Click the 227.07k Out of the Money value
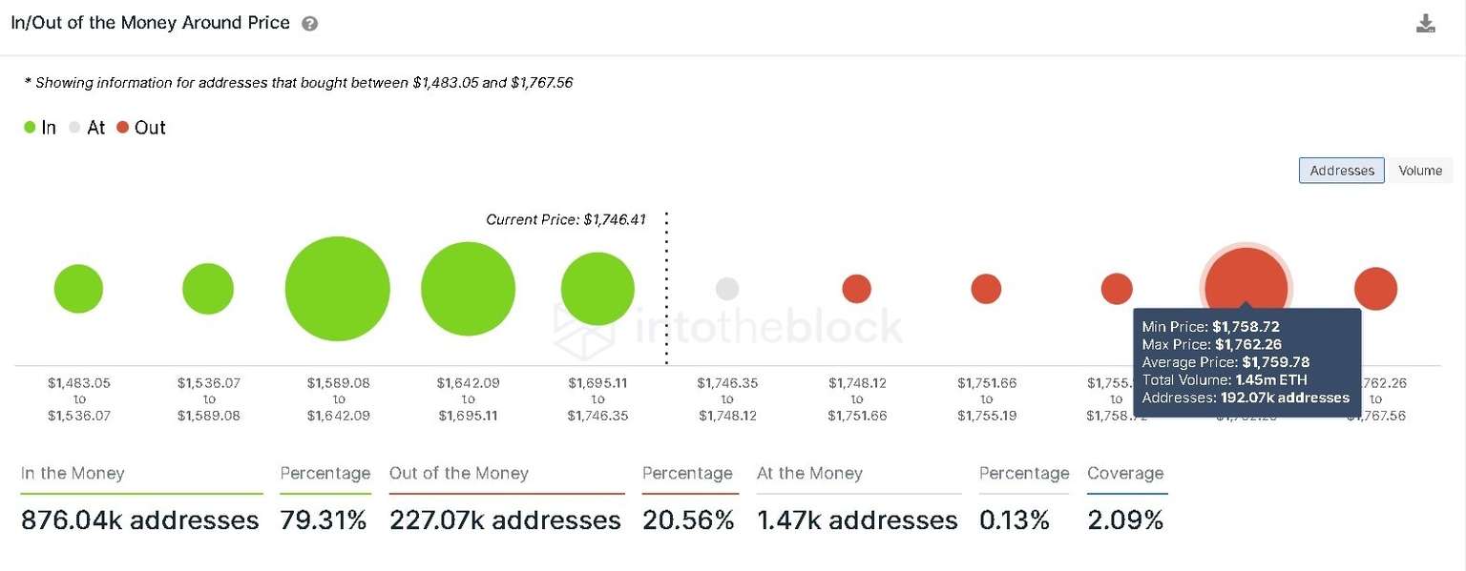The height and width of the screenshot is (571, 1466). 504,520
